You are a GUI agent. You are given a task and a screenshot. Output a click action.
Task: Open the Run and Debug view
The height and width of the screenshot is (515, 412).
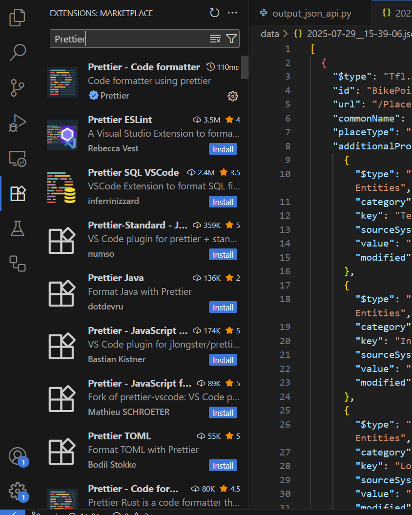tap(18, 123)
